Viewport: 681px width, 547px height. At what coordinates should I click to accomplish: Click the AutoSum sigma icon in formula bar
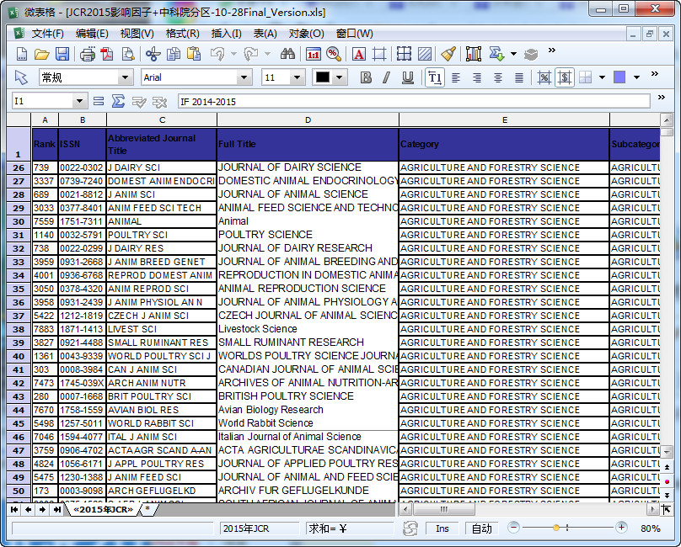[118, 102]
